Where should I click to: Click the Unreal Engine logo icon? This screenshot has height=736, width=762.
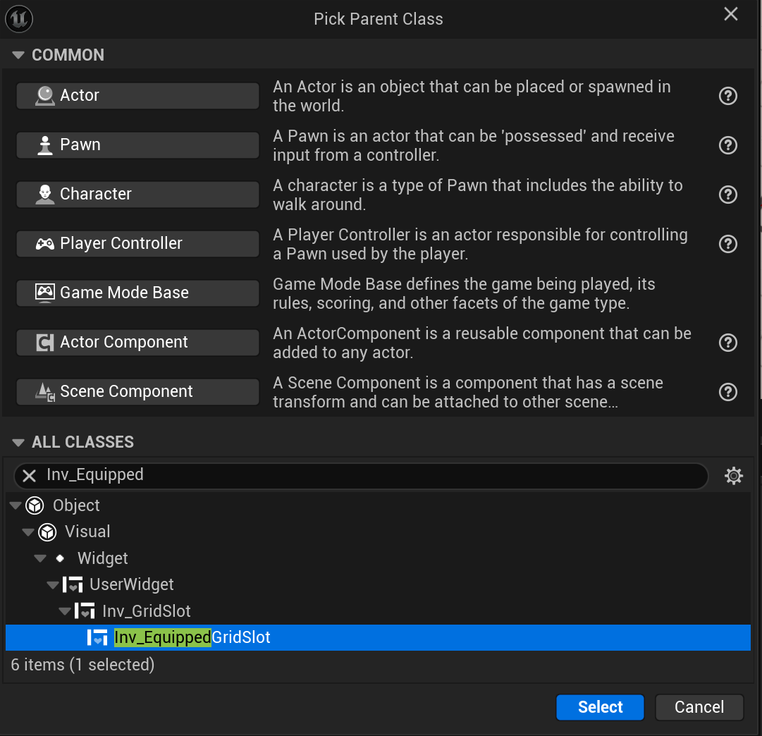point(19,18)
